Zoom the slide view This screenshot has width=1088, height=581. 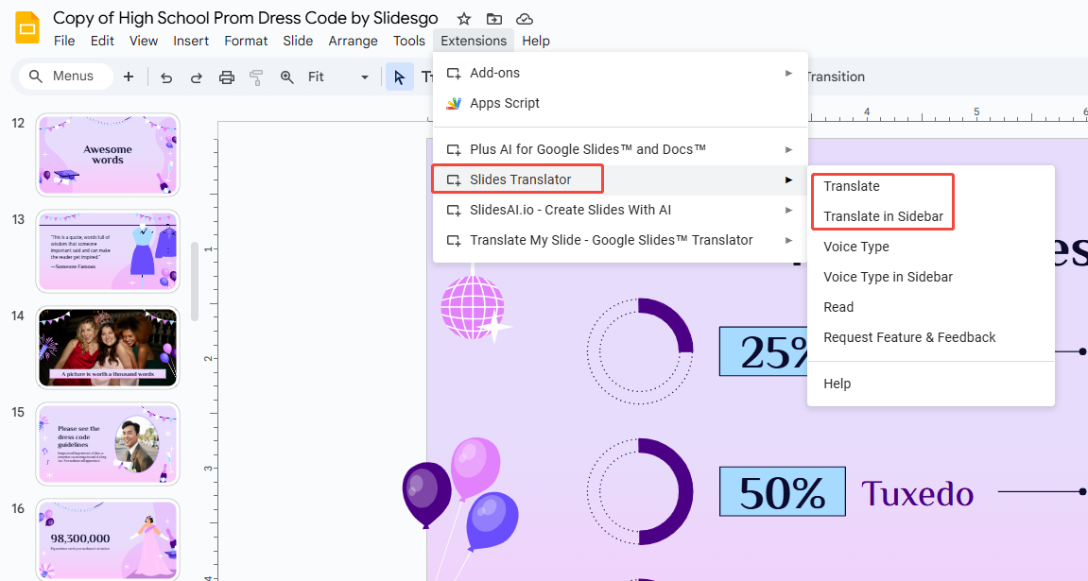[286, 77]
